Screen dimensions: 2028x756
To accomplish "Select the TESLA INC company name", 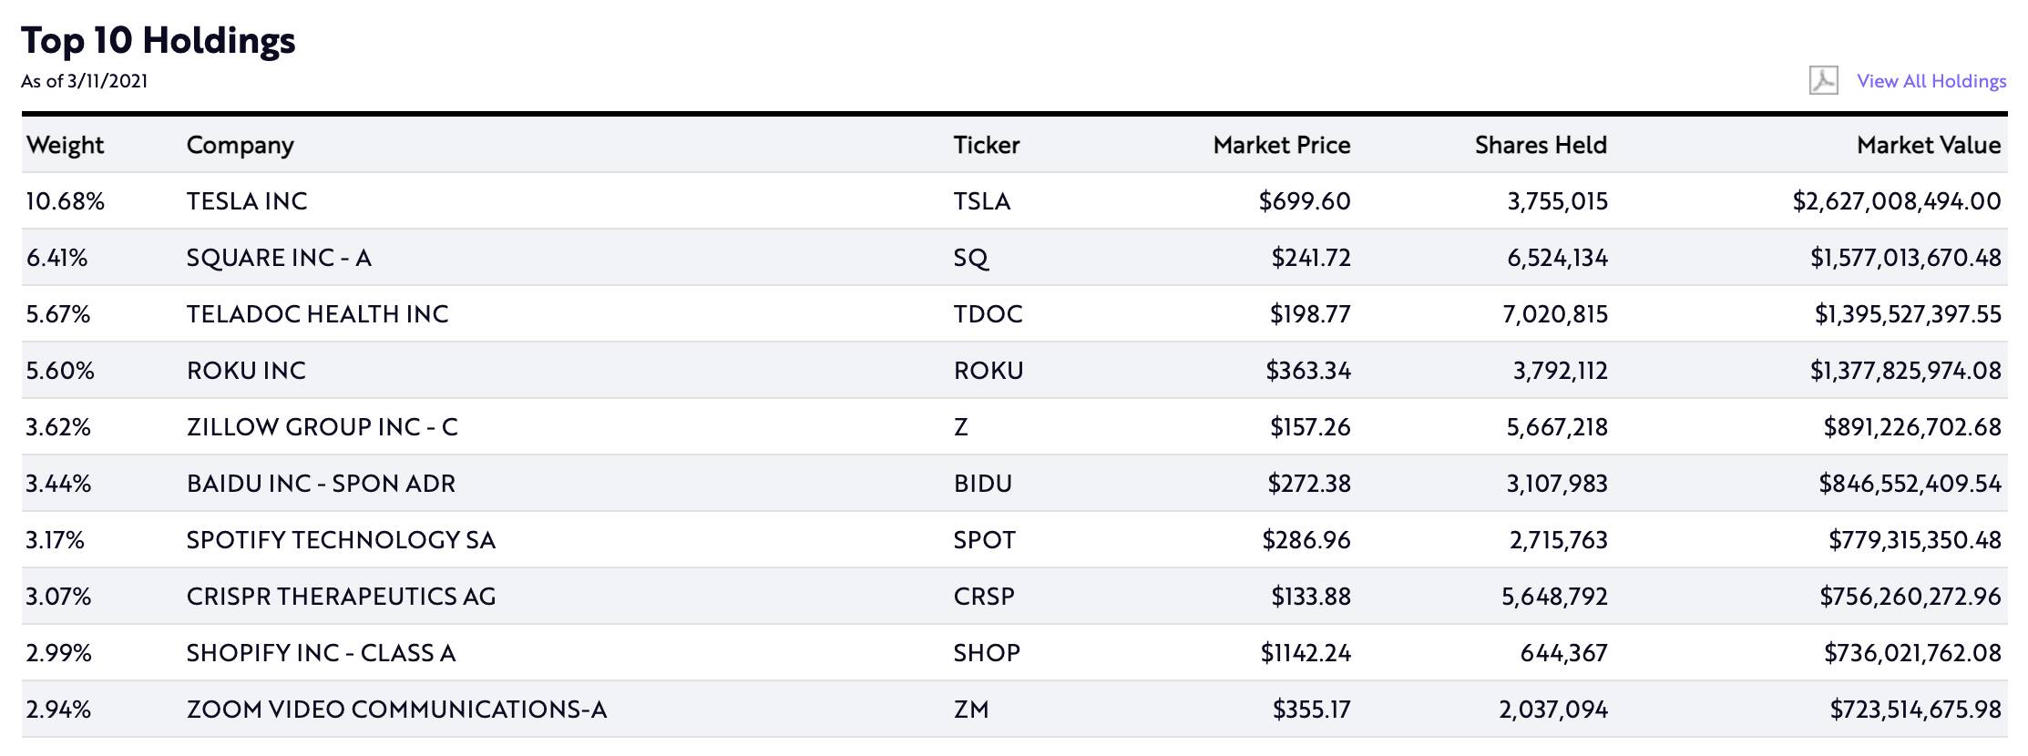I will (x=247, y=201).
